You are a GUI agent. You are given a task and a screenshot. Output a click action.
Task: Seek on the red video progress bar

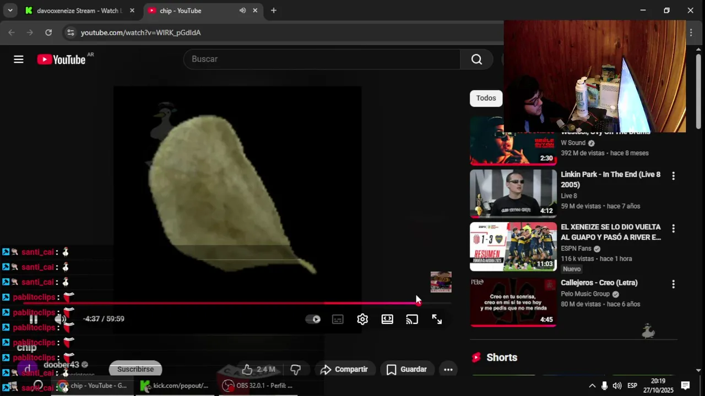[x=237, y=303]
